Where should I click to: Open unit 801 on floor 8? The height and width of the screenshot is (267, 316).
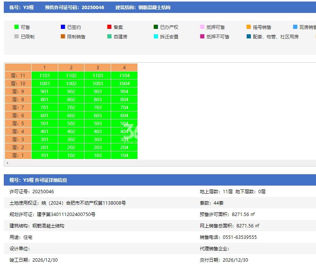45,100
